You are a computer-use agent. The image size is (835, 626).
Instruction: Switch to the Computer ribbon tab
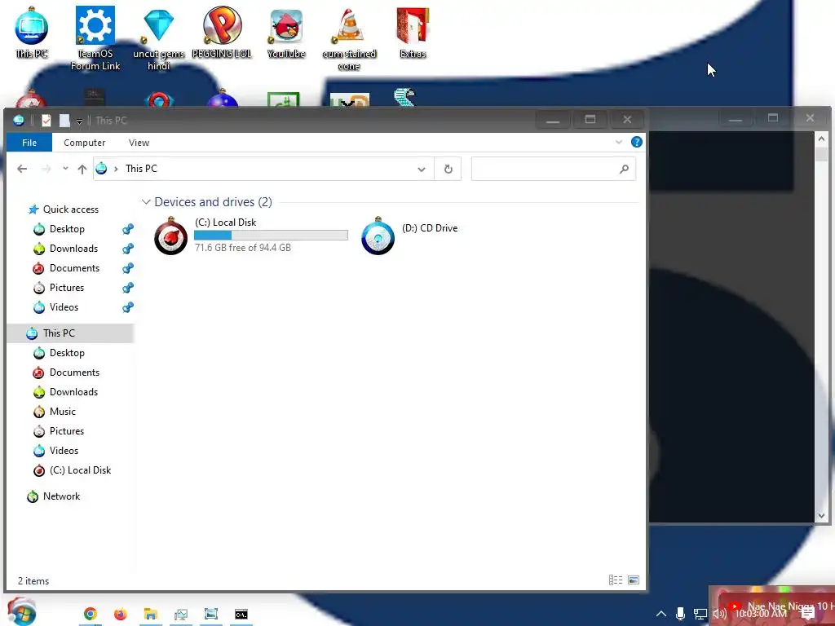pos(84,143)
